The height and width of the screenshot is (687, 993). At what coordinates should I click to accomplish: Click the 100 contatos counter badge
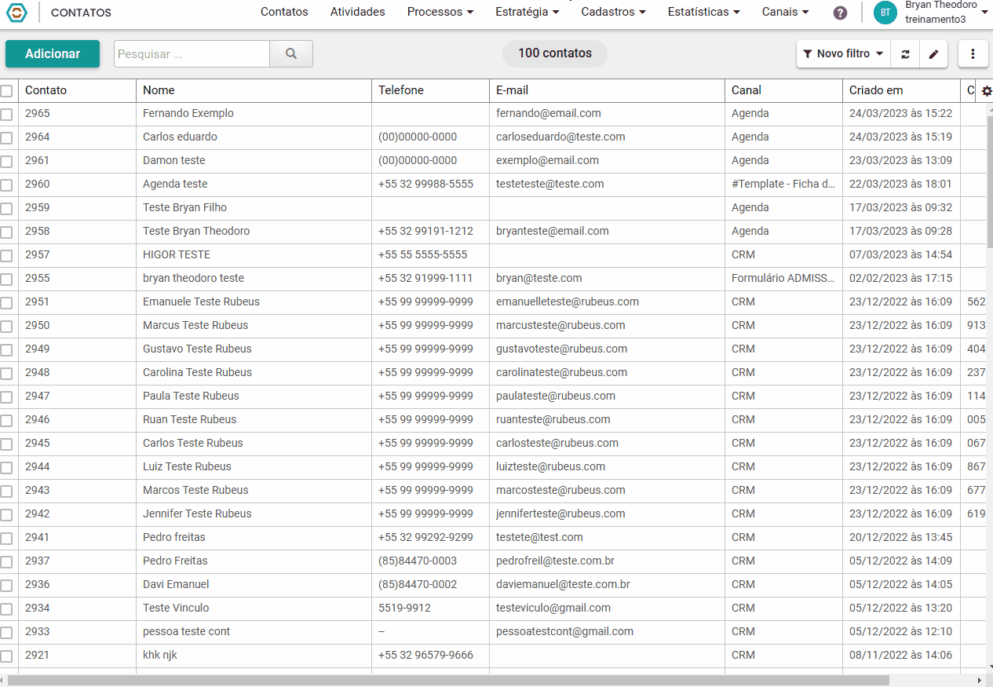pyautogui.click(x=555, y=53)
